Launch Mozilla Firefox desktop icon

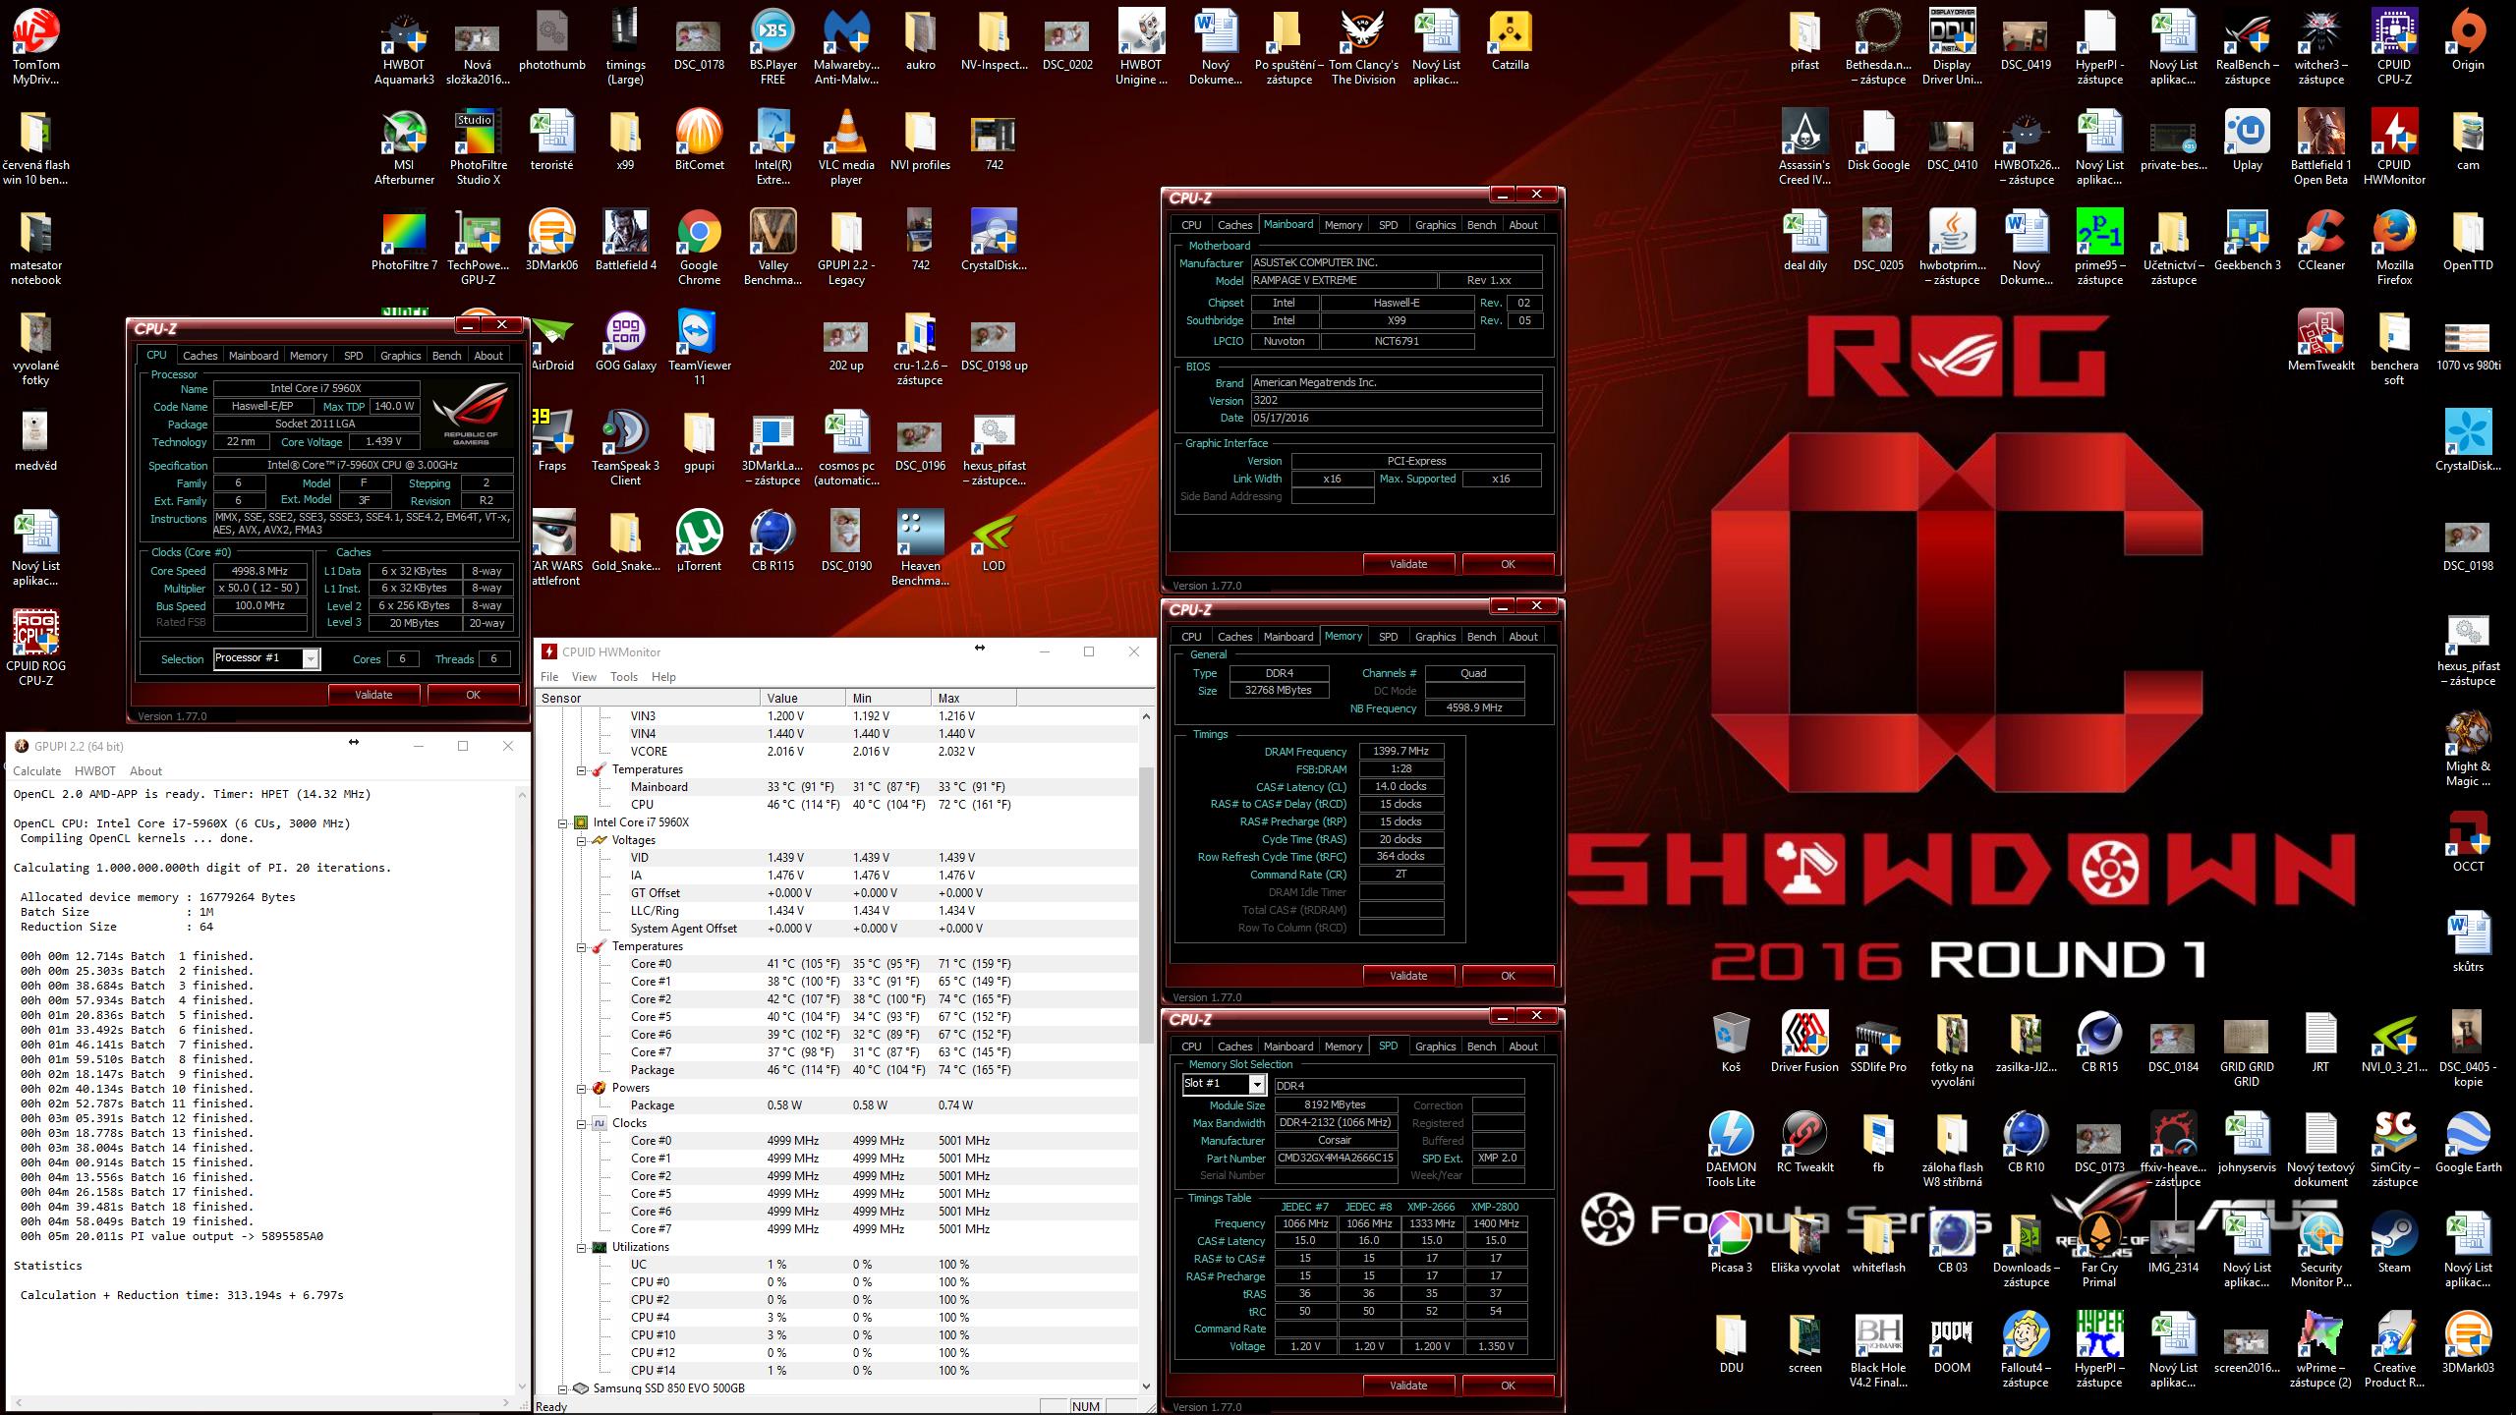pos(2394,248)
